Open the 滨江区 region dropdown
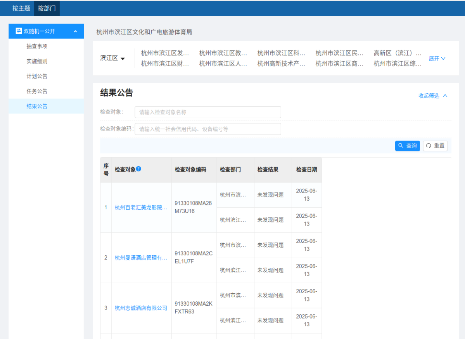The height and width of the screenshot is (339, 465). pyautogui.click(x=113, y=58)
